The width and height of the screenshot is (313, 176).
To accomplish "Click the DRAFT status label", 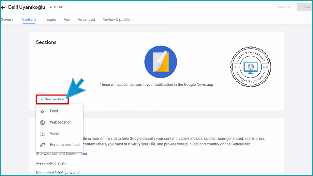I will click(59, 7).
